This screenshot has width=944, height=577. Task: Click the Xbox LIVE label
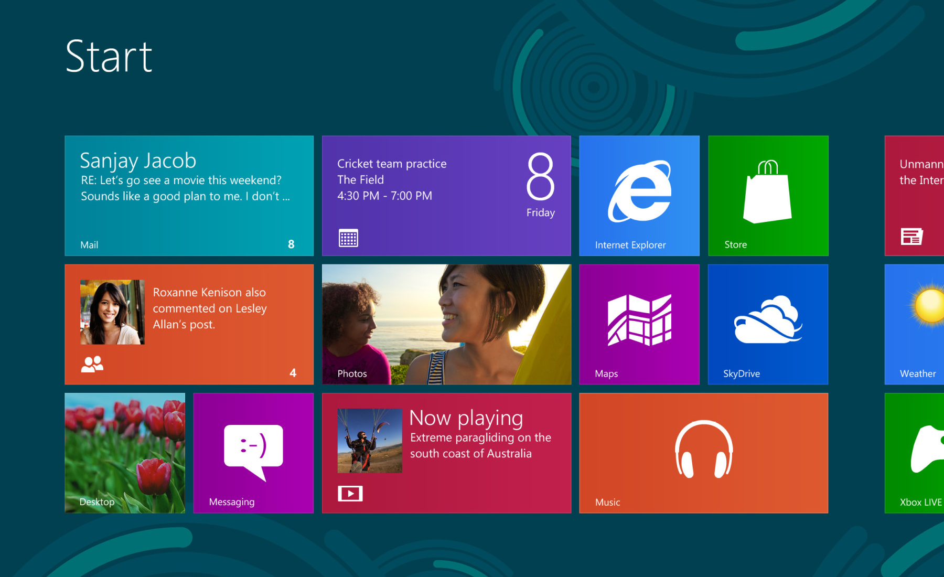(x=921, y=502)
